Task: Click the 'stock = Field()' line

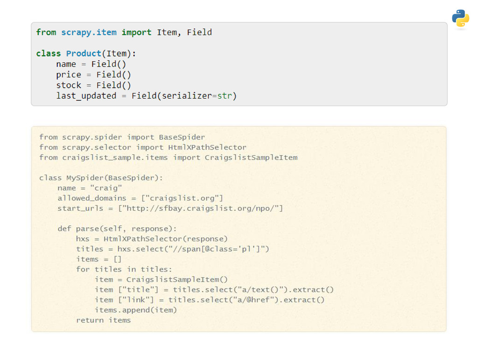Action: [93, 85]
